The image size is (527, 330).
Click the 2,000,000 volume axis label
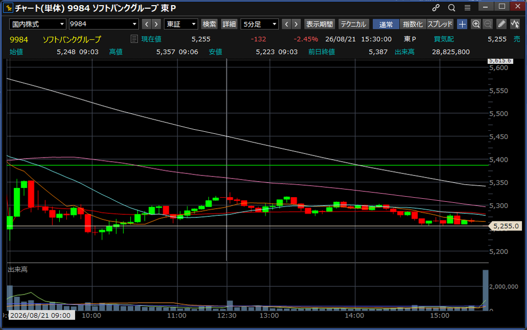coord(503,287)
